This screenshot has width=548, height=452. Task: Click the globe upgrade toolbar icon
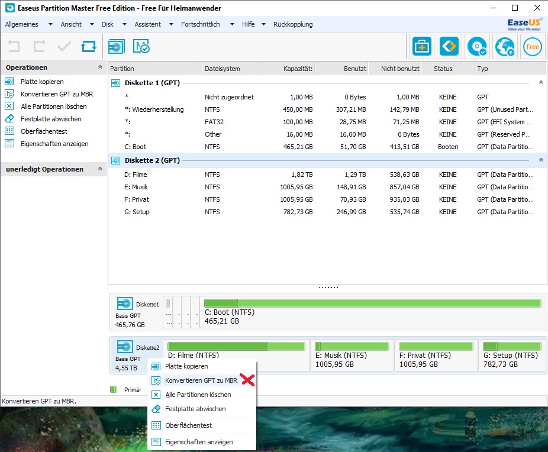[x=505, y=46]
